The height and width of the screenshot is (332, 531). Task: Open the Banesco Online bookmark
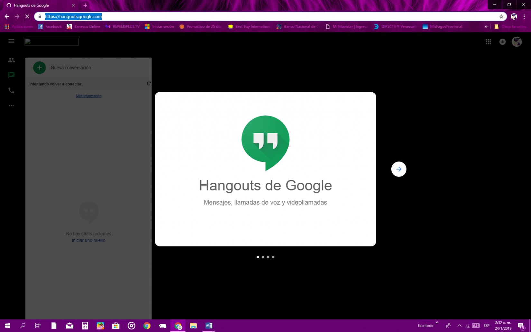(x=83, y=27)
